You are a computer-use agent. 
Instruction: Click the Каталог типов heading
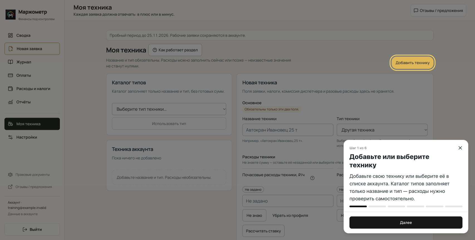(129, 83)
